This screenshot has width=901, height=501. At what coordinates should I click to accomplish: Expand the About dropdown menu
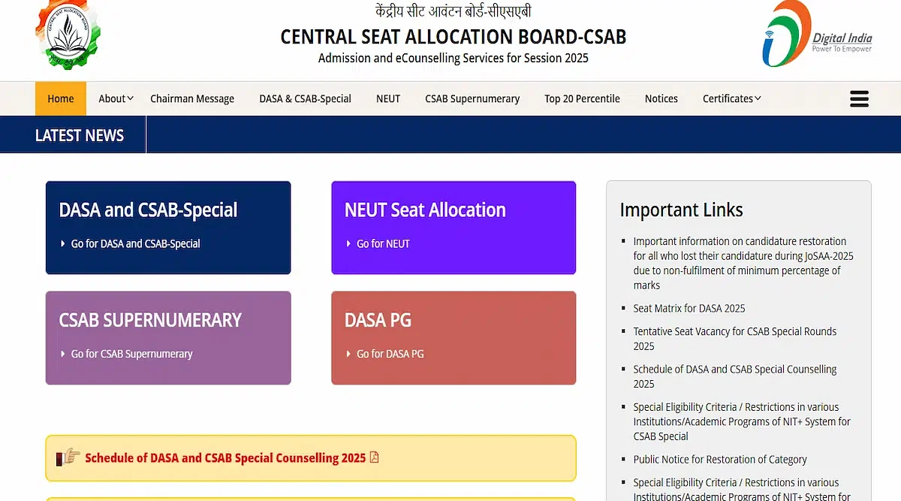coord(116,98)
